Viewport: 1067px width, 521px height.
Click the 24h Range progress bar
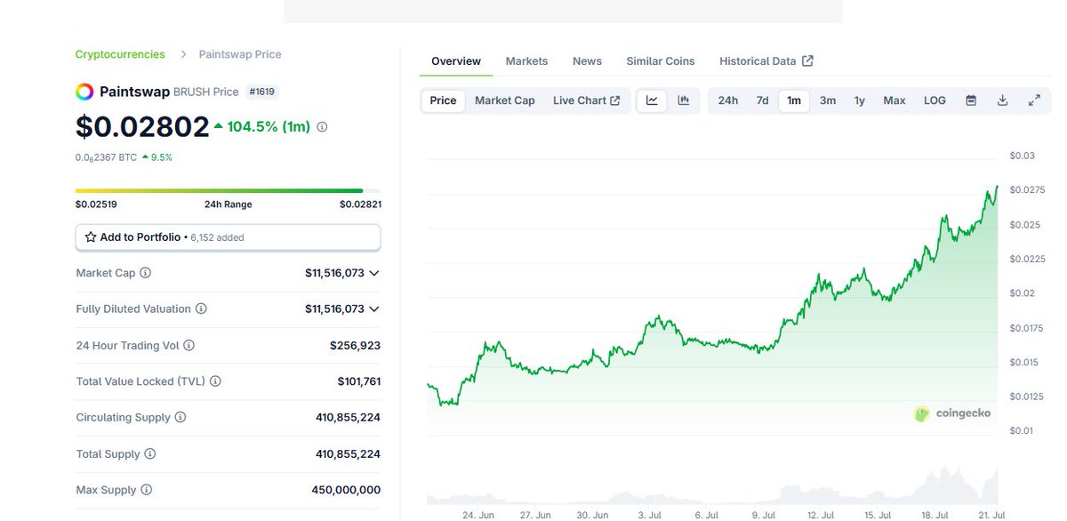[x=228, y=190]
